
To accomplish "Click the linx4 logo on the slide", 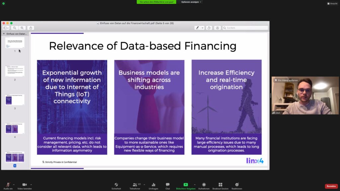I will coord(255,161).
